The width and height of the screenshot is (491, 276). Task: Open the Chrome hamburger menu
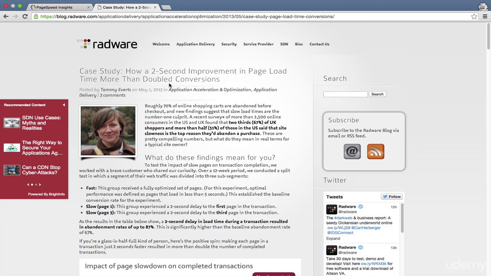pos(485,16)
